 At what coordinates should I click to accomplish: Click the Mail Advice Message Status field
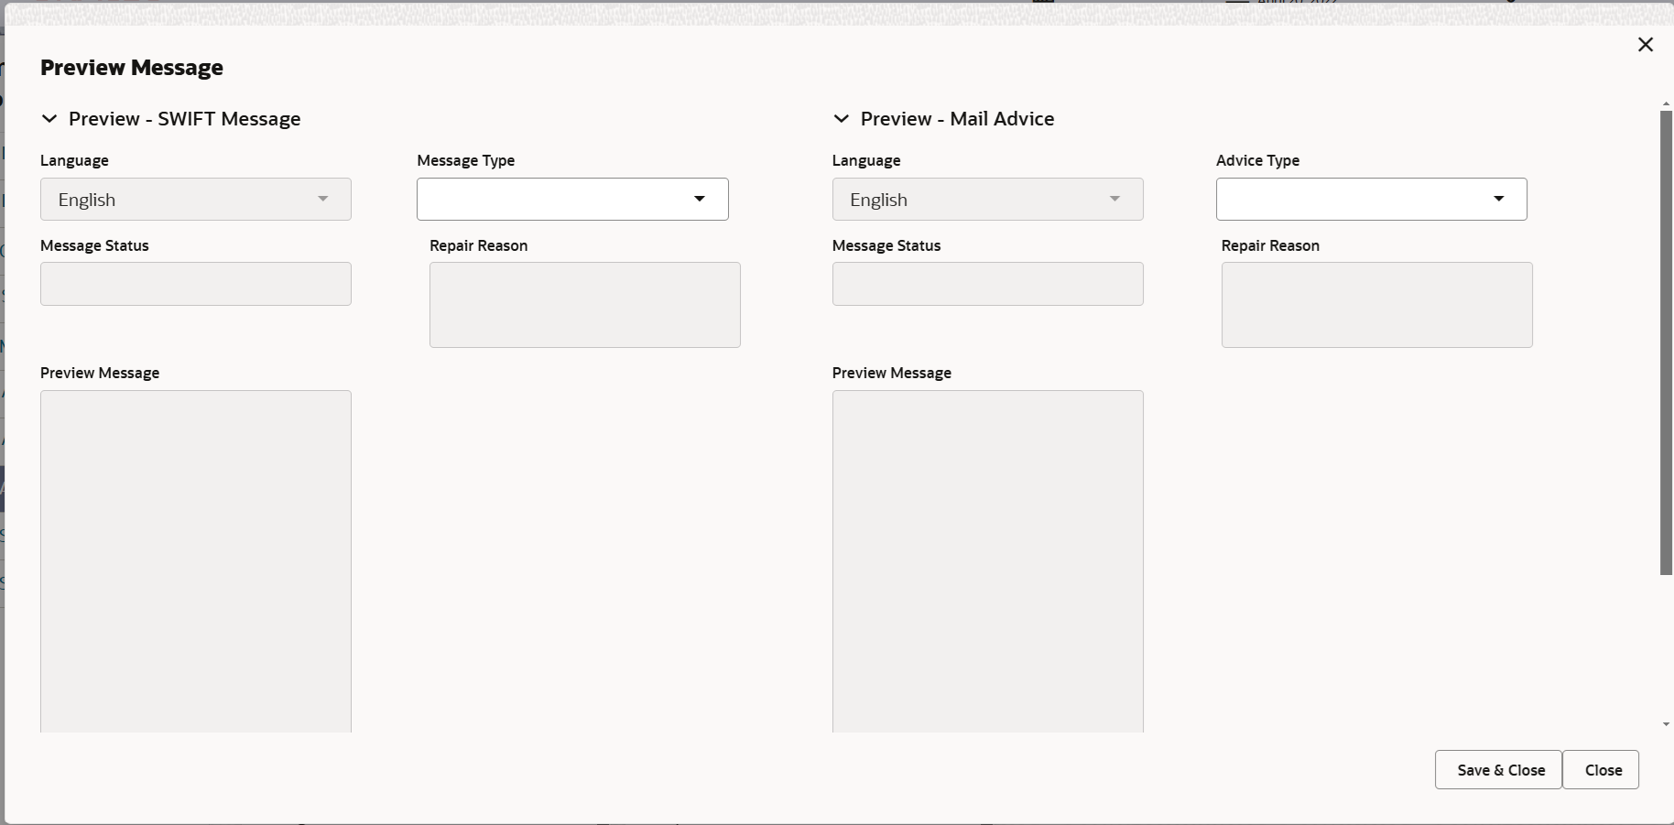pyautogui.click(x=987, y=284)
